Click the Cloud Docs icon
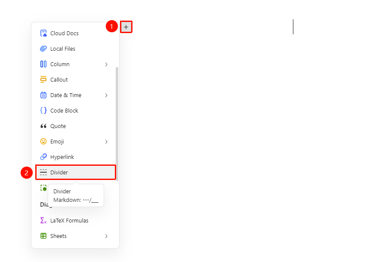This screenshot has width=391, height=262. tap(43, 33)
